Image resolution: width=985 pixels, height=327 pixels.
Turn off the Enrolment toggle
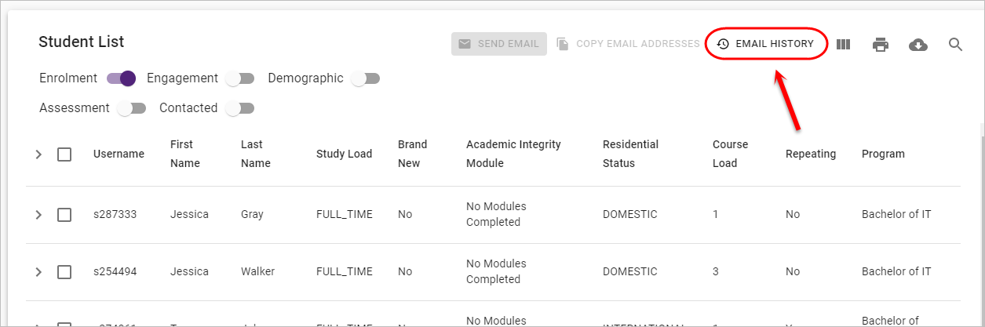coord(122,78)
